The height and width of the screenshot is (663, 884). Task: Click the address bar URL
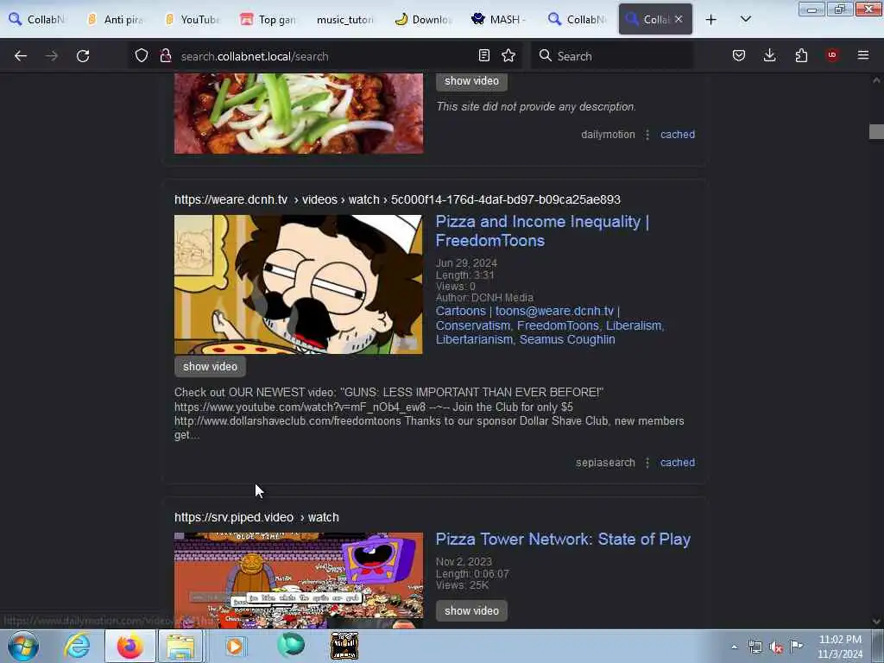coord(255,56)
